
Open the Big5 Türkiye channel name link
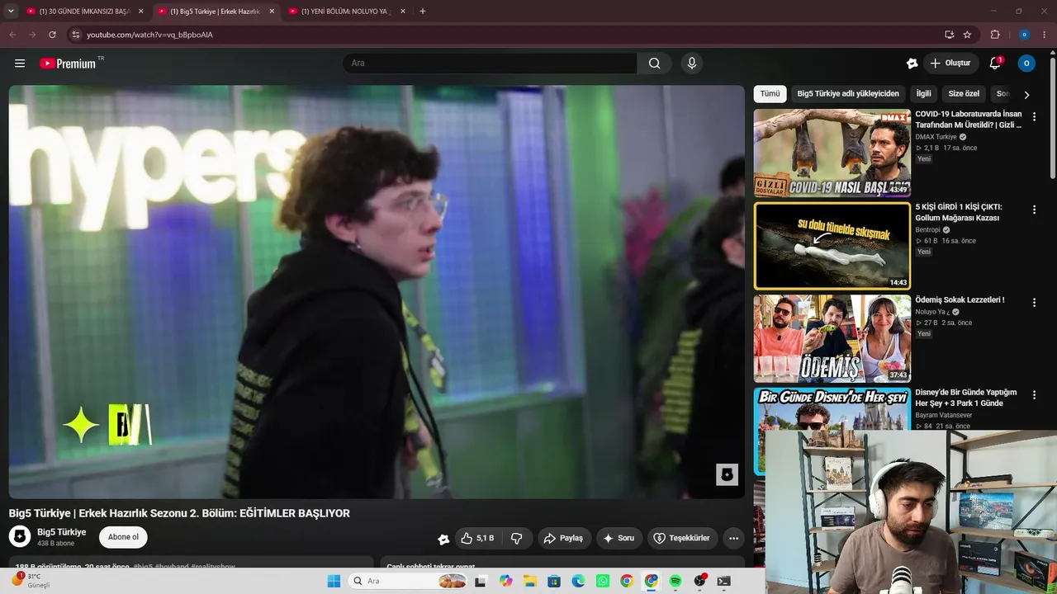coord(62,532)
